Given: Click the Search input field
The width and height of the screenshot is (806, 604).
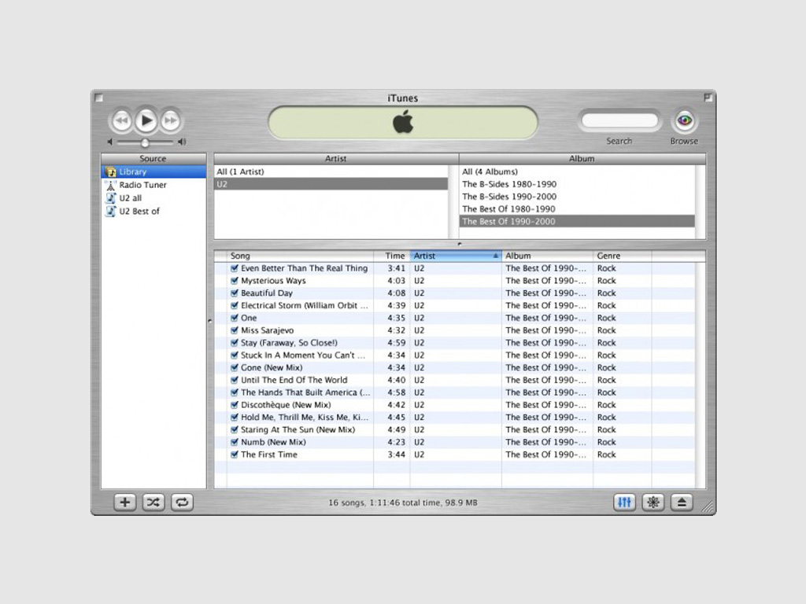Looking at the screenshot, I should click(x=619, y=120).
